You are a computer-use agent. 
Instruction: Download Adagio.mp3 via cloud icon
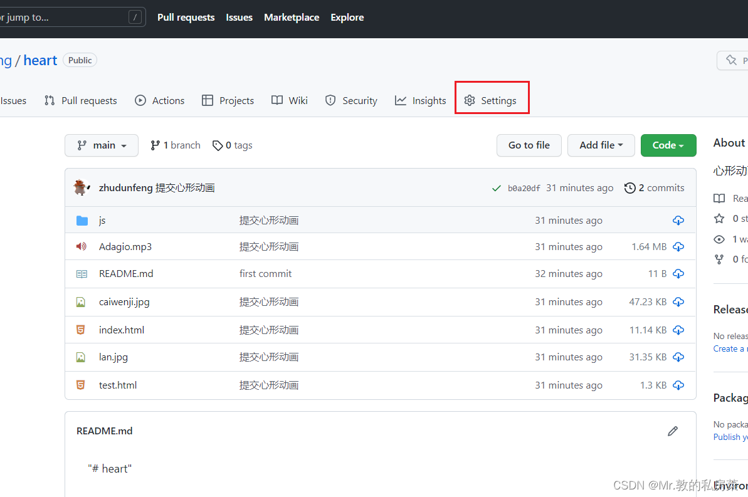(678, 246)
